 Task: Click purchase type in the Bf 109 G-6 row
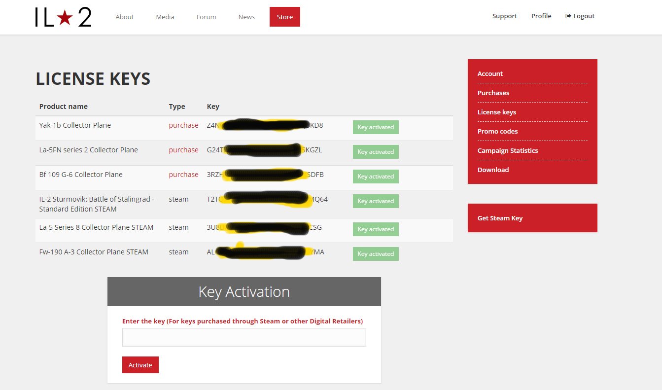tap(183, 175)
